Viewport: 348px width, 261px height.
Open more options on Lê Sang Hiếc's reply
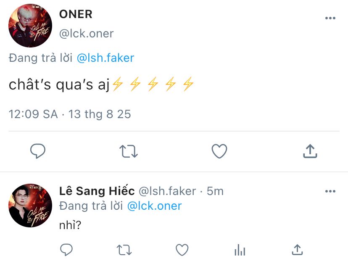[330, 191]
